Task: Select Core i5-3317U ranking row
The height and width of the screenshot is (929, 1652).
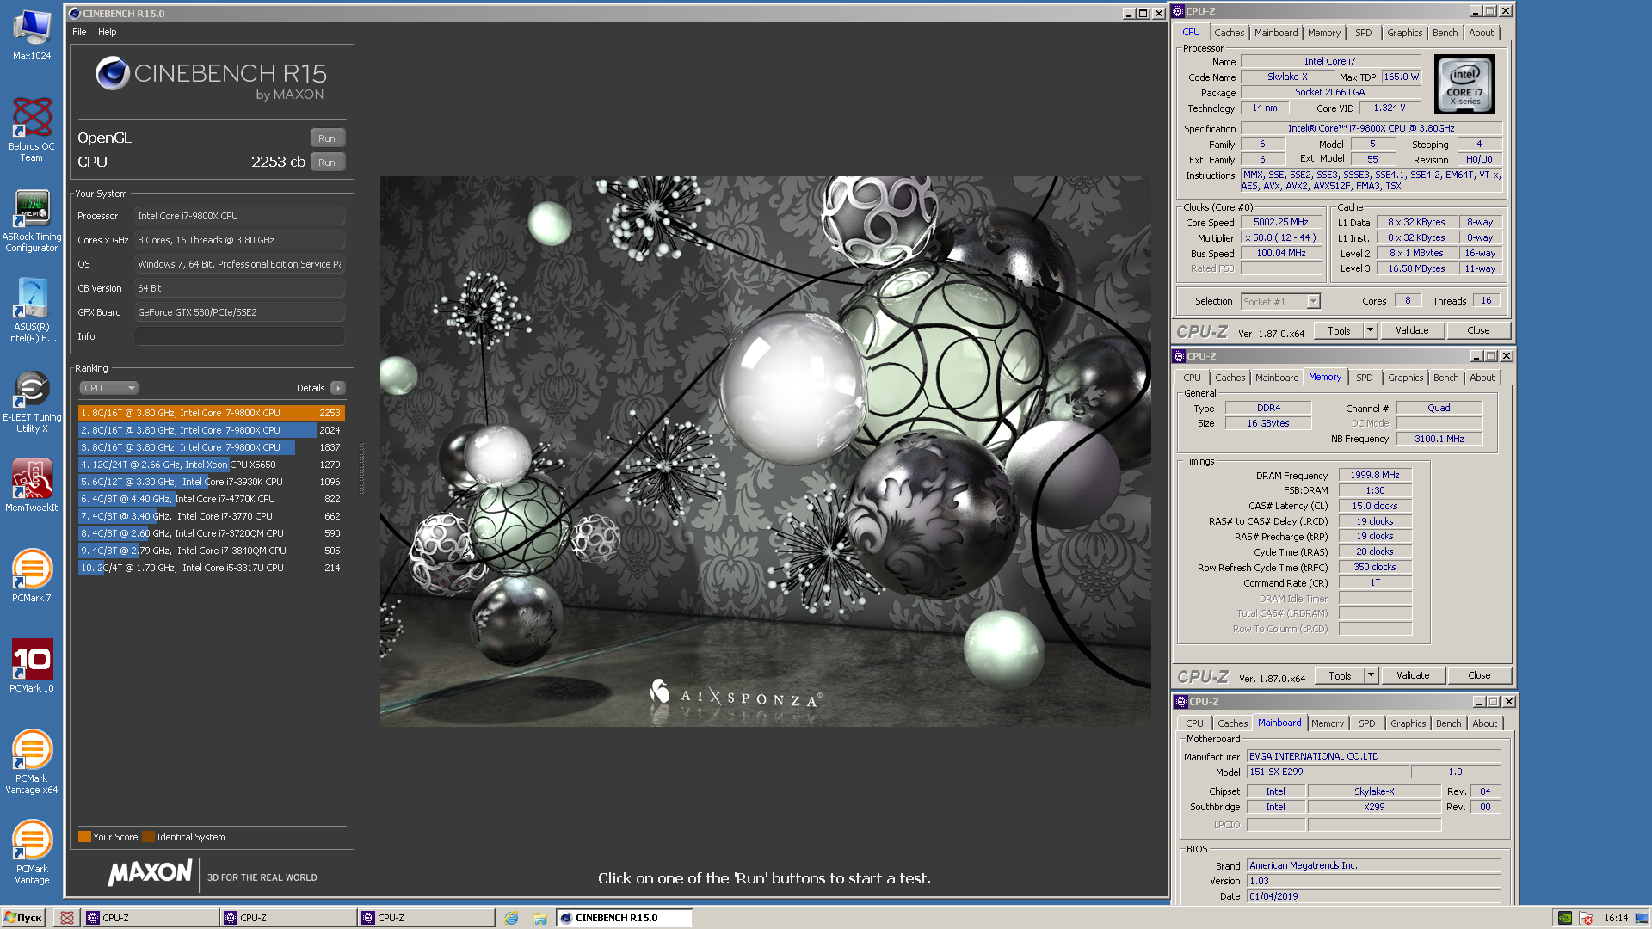Action: tap(211, 568)
